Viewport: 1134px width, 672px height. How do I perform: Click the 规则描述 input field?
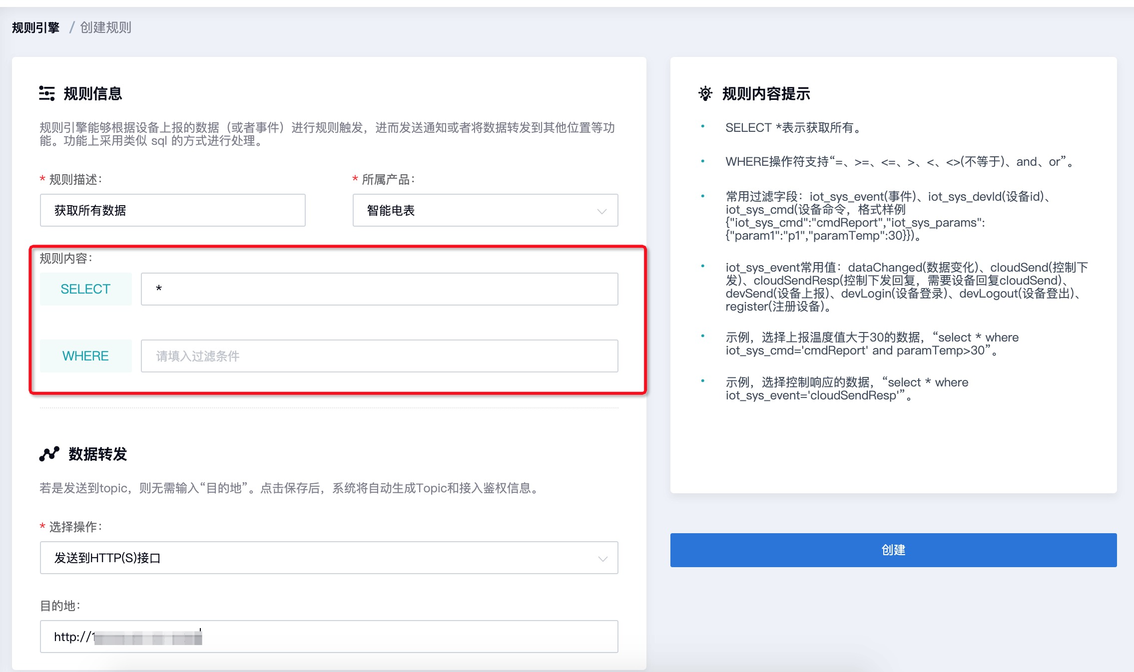[172, 211]
